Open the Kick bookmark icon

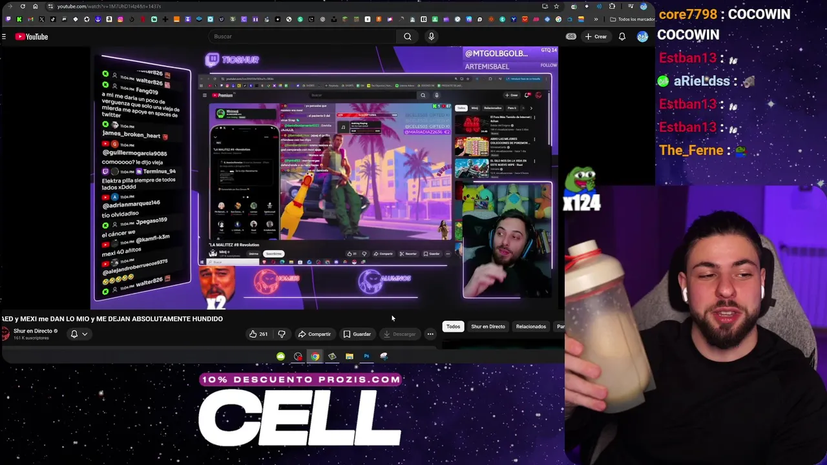coord(19,19)
